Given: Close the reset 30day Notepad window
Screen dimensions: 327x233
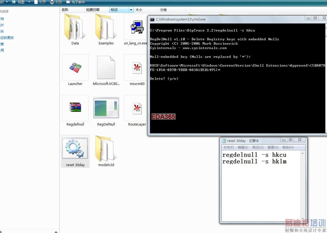Looking at the screenshot, I should click(x=300, y=140).
